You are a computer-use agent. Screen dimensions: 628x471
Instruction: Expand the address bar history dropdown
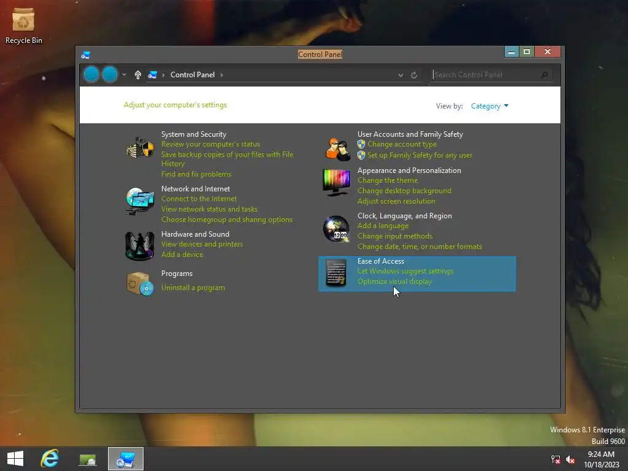pyautogui.click(x=400, y=75)
